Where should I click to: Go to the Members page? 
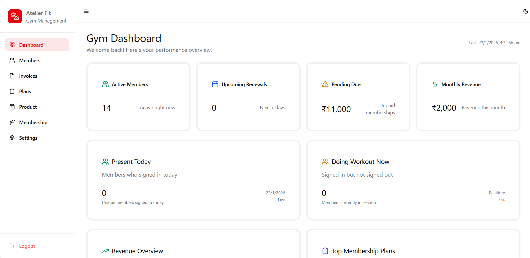[30, 60]
